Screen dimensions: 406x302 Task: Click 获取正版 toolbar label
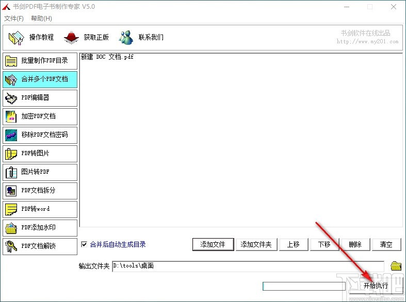pyautogui.click(x=96, y=38)
